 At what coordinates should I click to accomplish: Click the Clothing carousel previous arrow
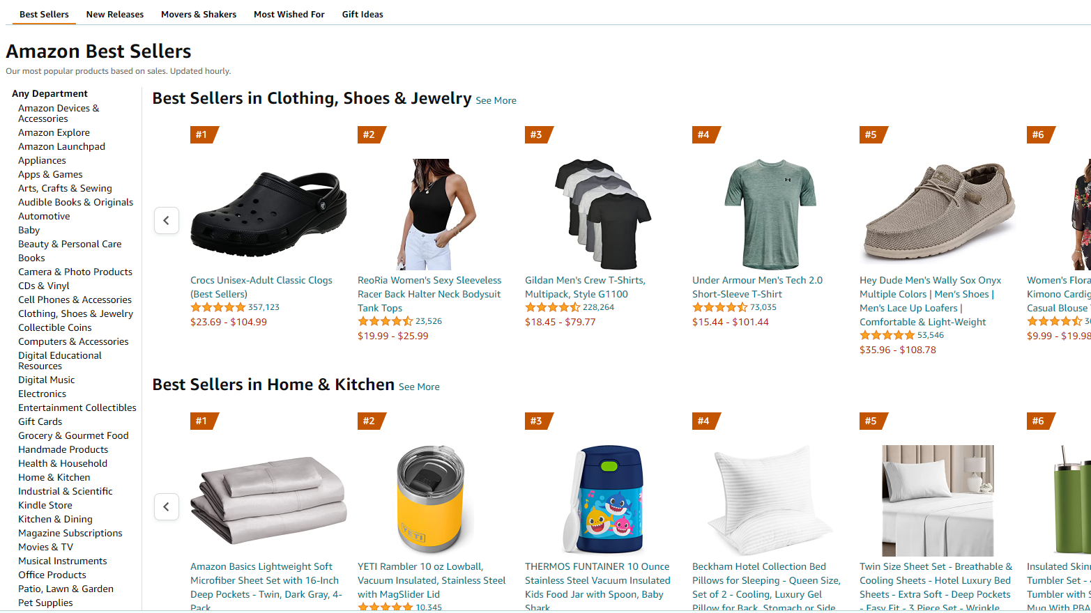[x=167, y=221]
